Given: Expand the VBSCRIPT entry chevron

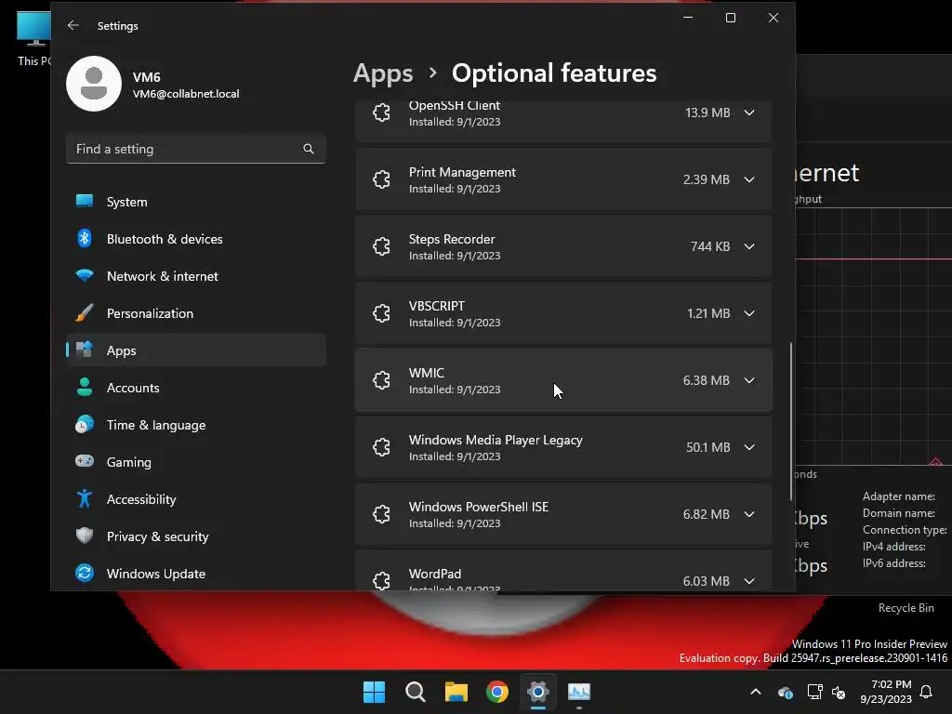Looking at the screenshot, I should [749, 313].
